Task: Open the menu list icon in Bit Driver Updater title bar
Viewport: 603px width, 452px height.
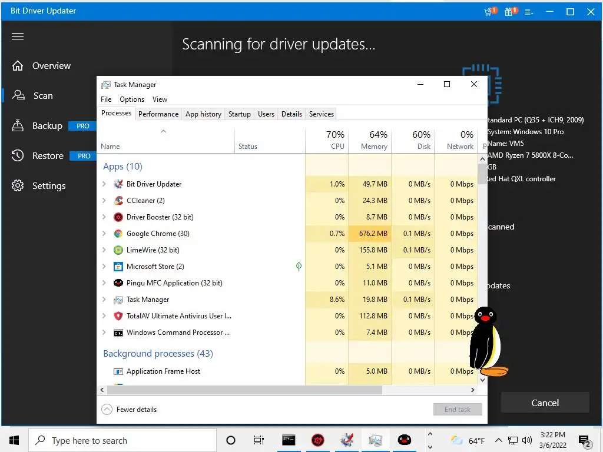Action: coord(529,12)
